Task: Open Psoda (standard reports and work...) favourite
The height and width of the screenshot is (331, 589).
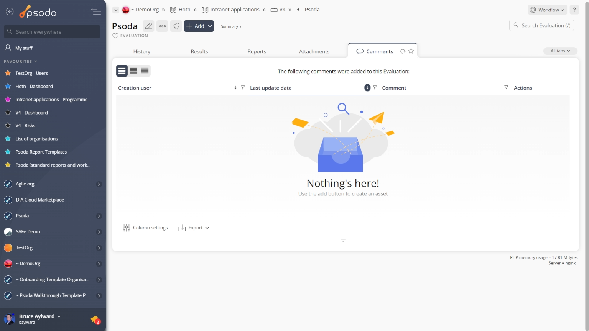Action: (x=53, y=165)
